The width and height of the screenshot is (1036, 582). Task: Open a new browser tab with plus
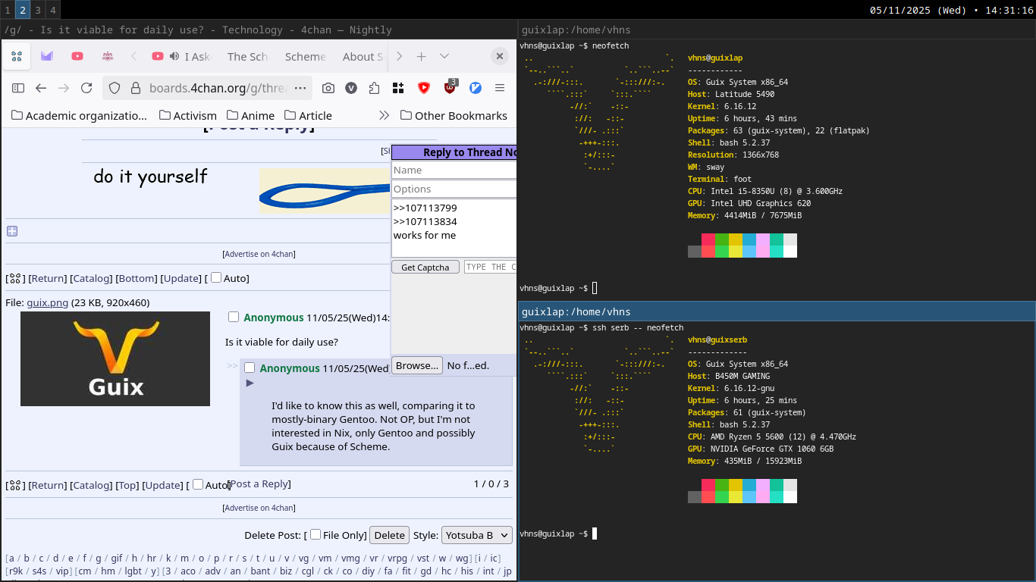(422, 56)
